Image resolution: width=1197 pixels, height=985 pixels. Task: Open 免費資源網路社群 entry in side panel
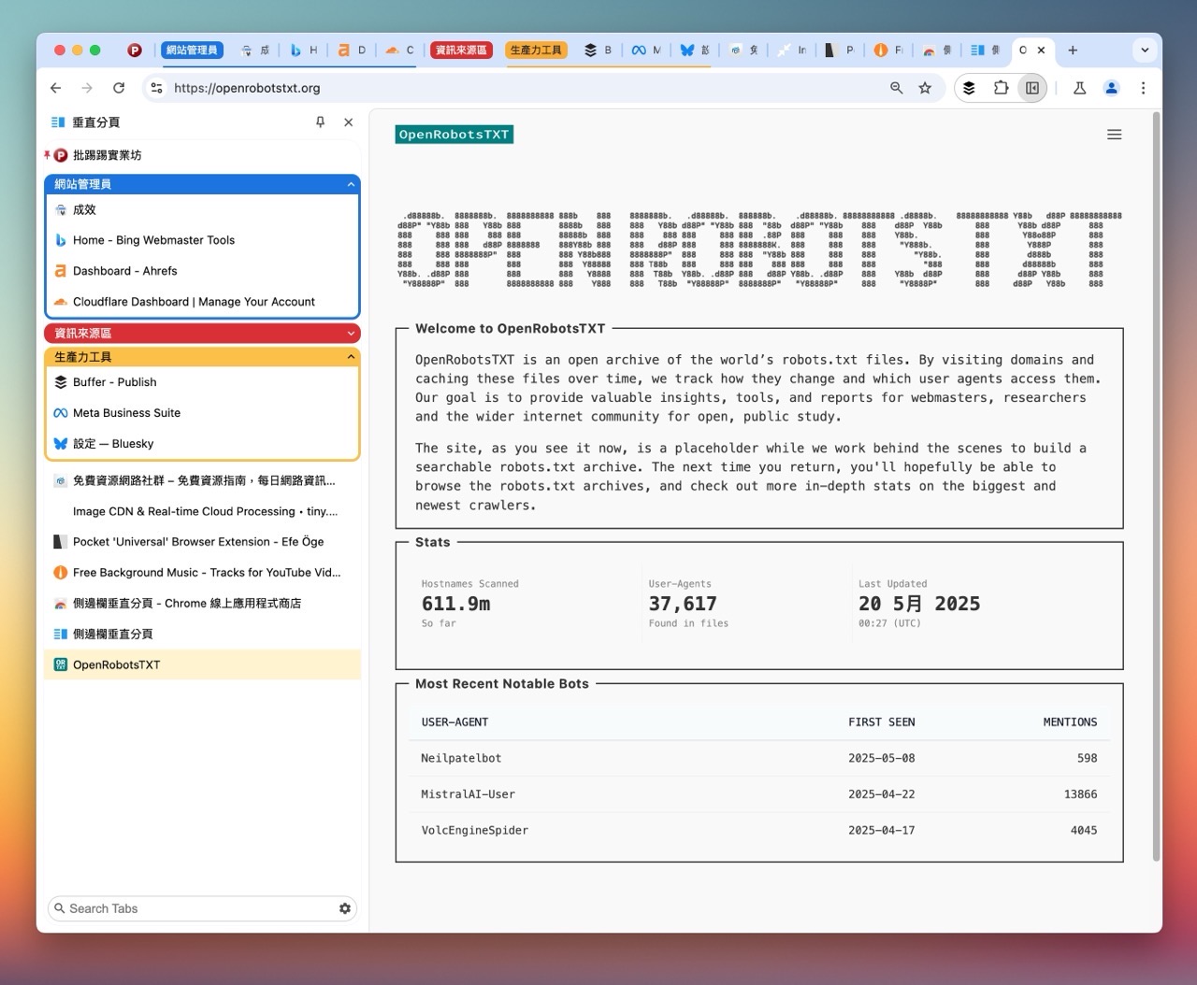click(x=202, y=480)
